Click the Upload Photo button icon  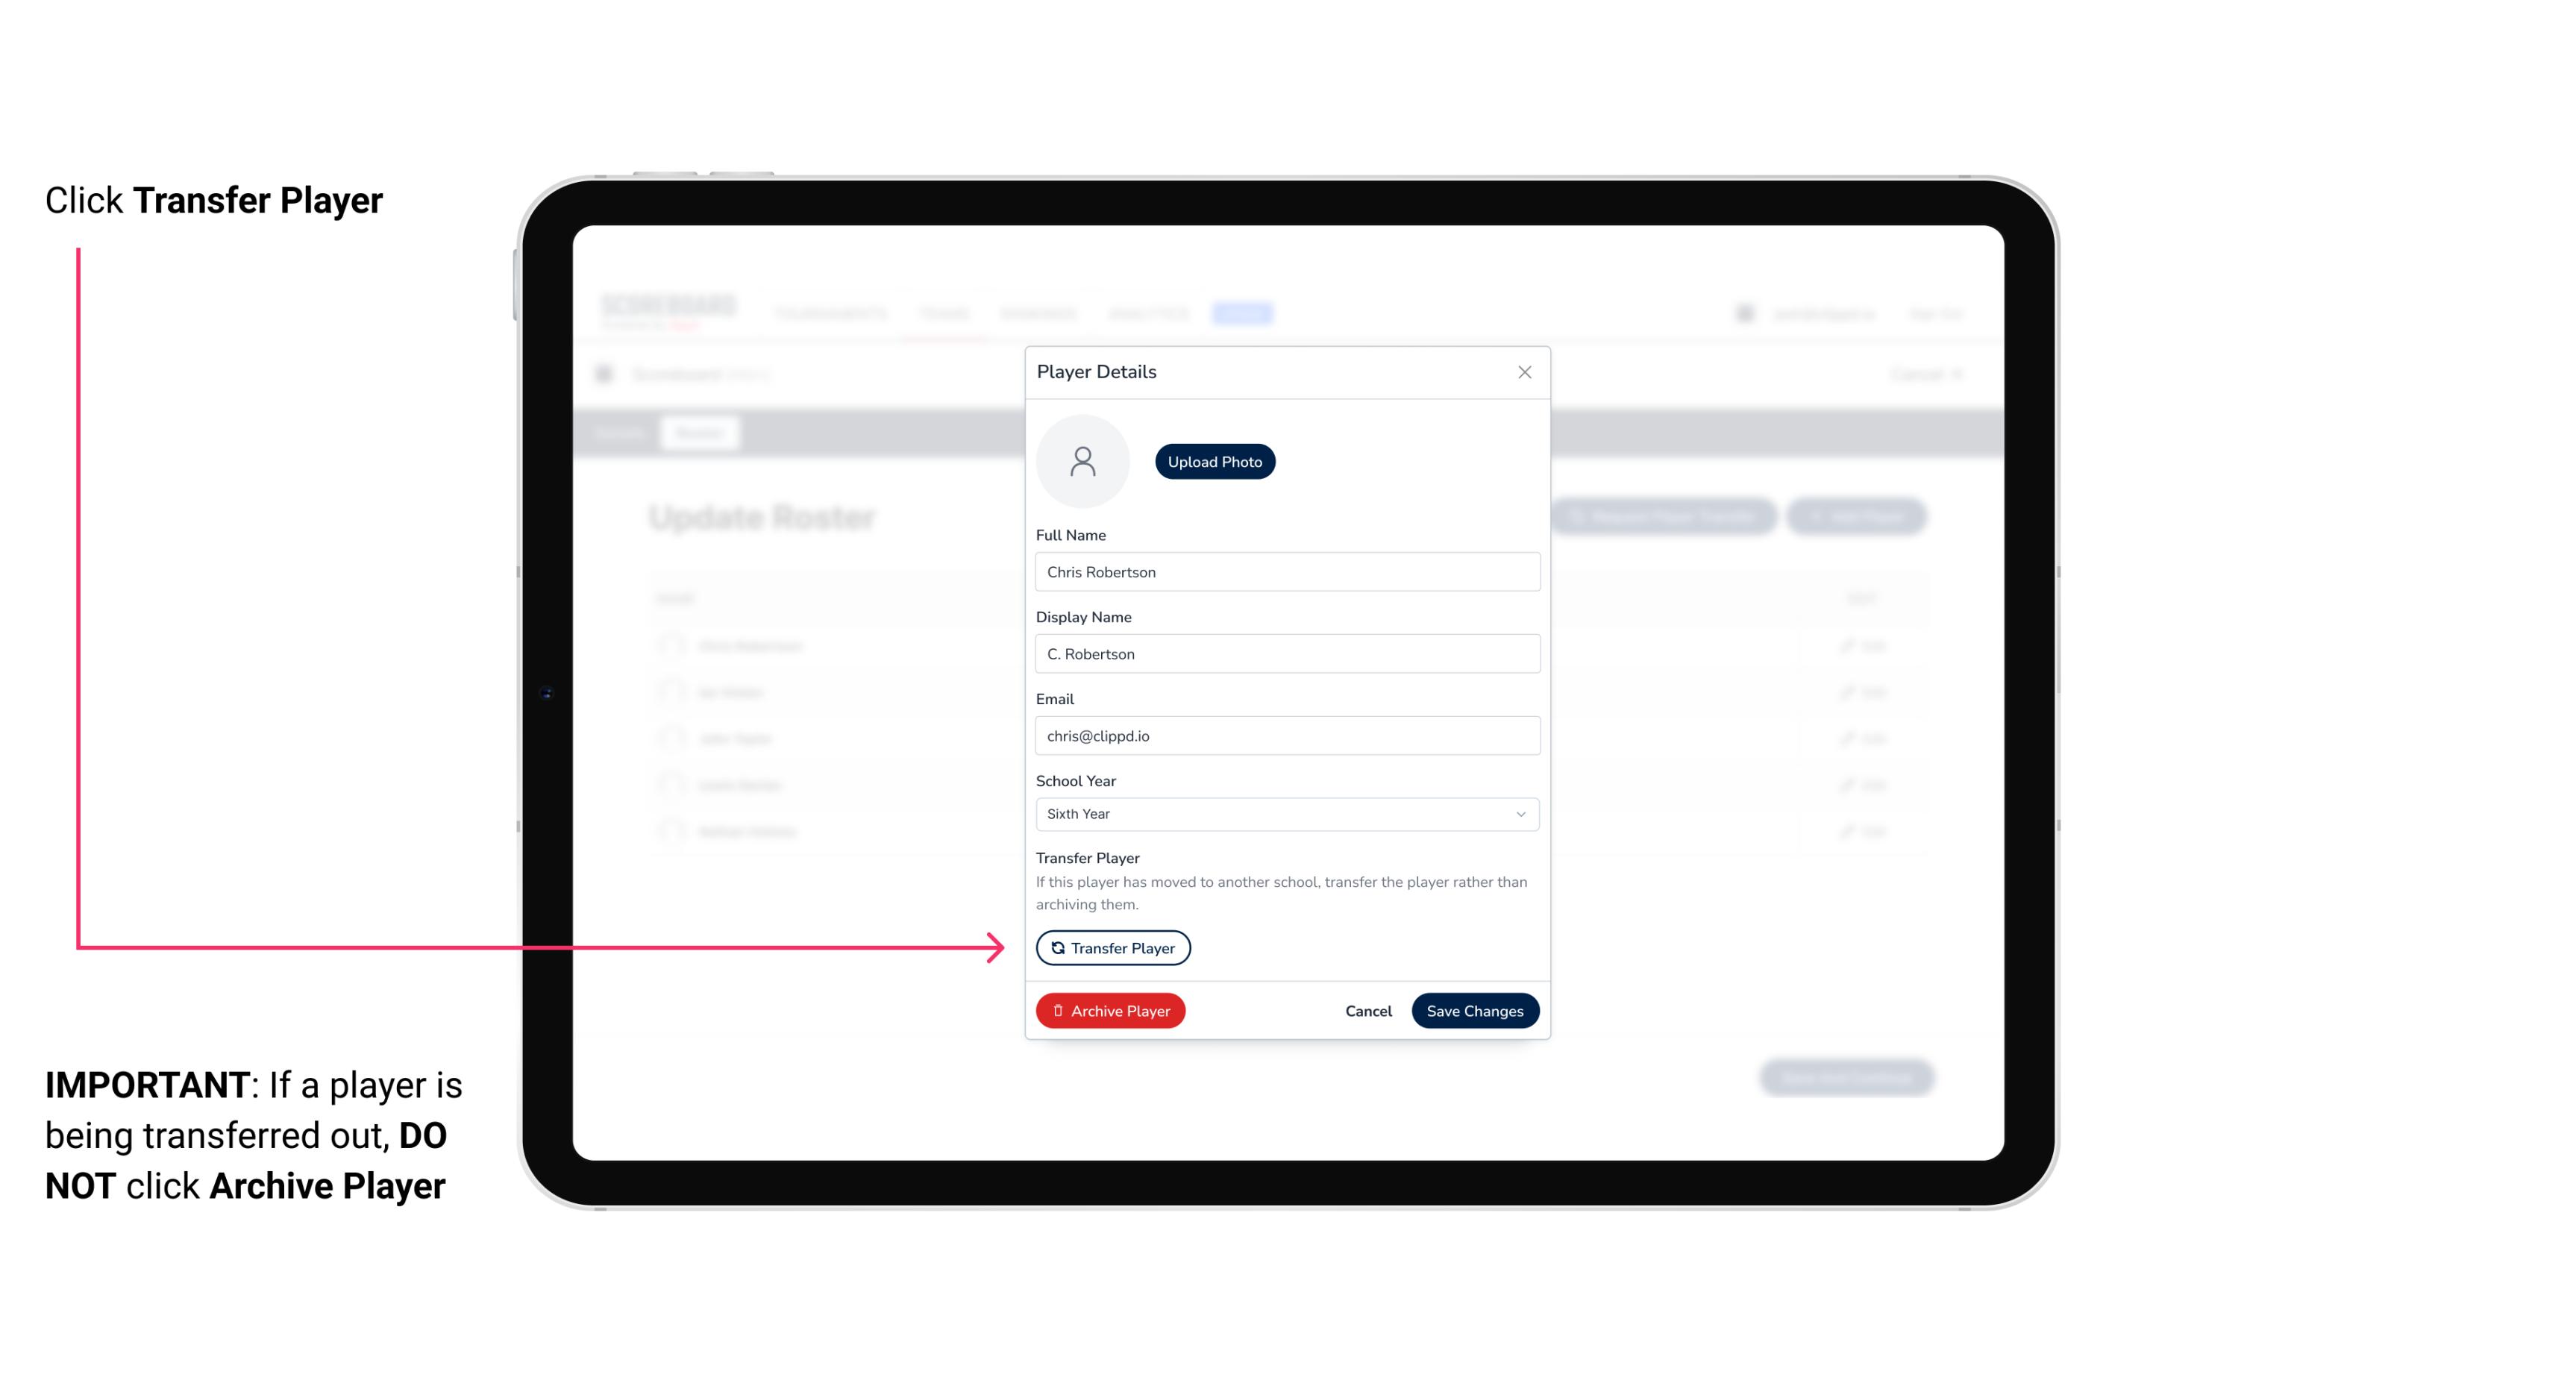(1214, 462)
